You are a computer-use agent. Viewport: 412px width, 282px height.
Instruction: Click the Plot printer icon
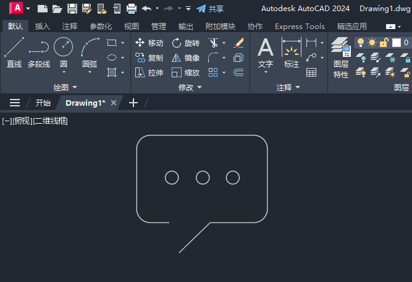click(x=132, y=9)
